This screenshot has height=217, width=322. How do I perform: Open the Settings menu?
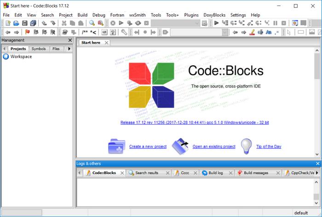coord(238,15)
